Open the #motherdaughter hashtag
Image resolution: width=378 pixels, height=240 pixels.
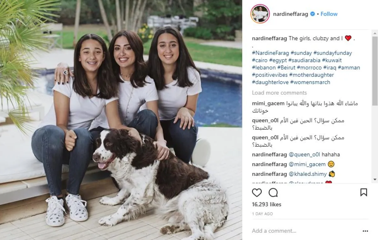(x=312, y=75)
